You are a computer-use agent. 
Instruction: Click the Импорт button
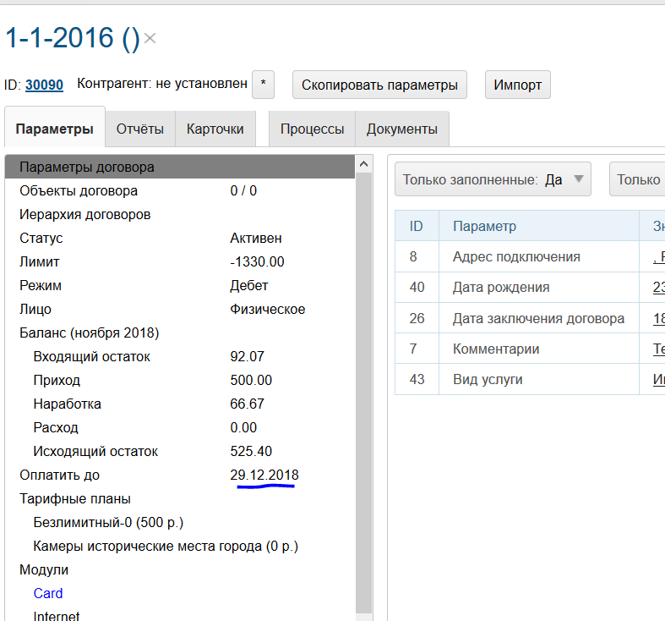click(518, 85)
